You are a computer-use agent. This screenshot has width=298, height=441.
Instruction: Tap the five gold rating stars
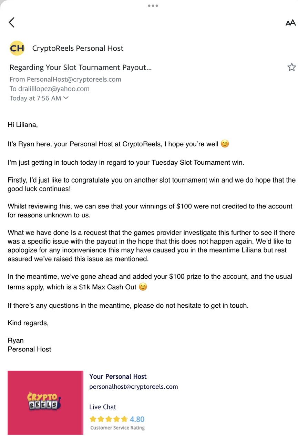[109, 419]
